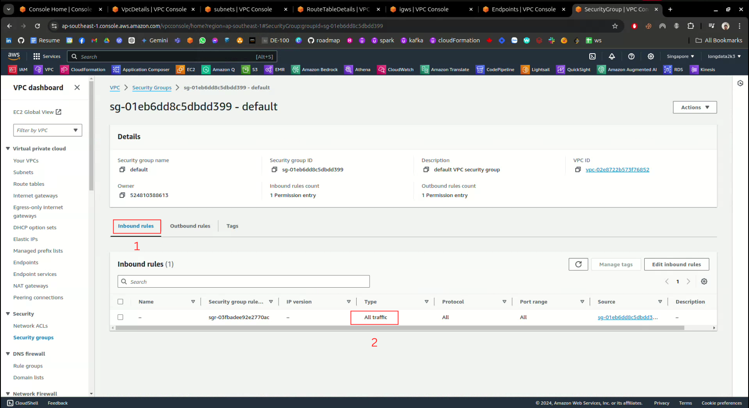Viewport: 749px width, 408px height.
Task: Click the AWS help question mark icon
Action: pos(631,56)
